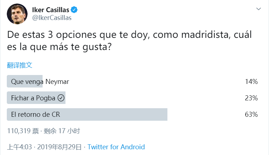Viewport: 269px width, 155px height.
Task: Click the 110,319 票 vote count
Action: point(23,131)
